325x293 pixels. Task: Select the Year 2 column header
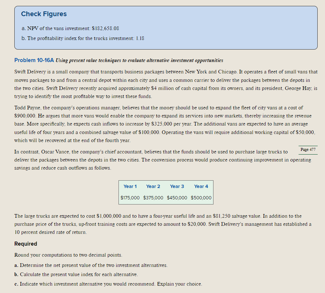tap(153, 186)
